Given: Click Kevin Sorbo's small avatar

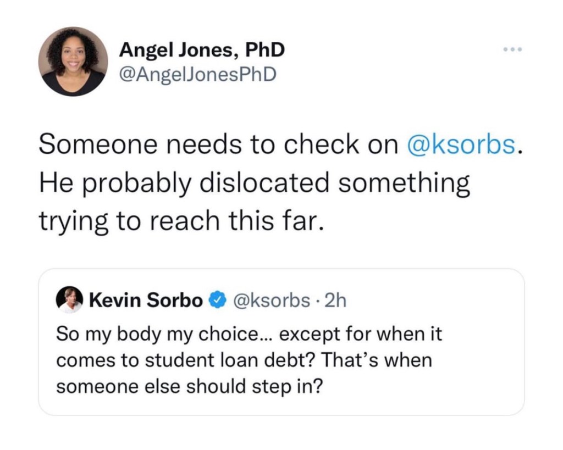Looking at the screenshot, I should (x=69, y=300).
